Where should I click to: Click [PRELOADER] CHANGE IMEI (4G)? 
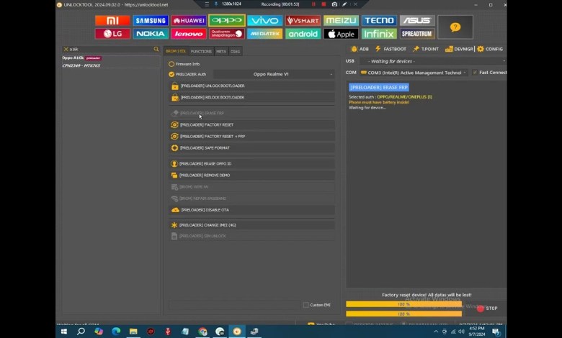tap(252, 225)
